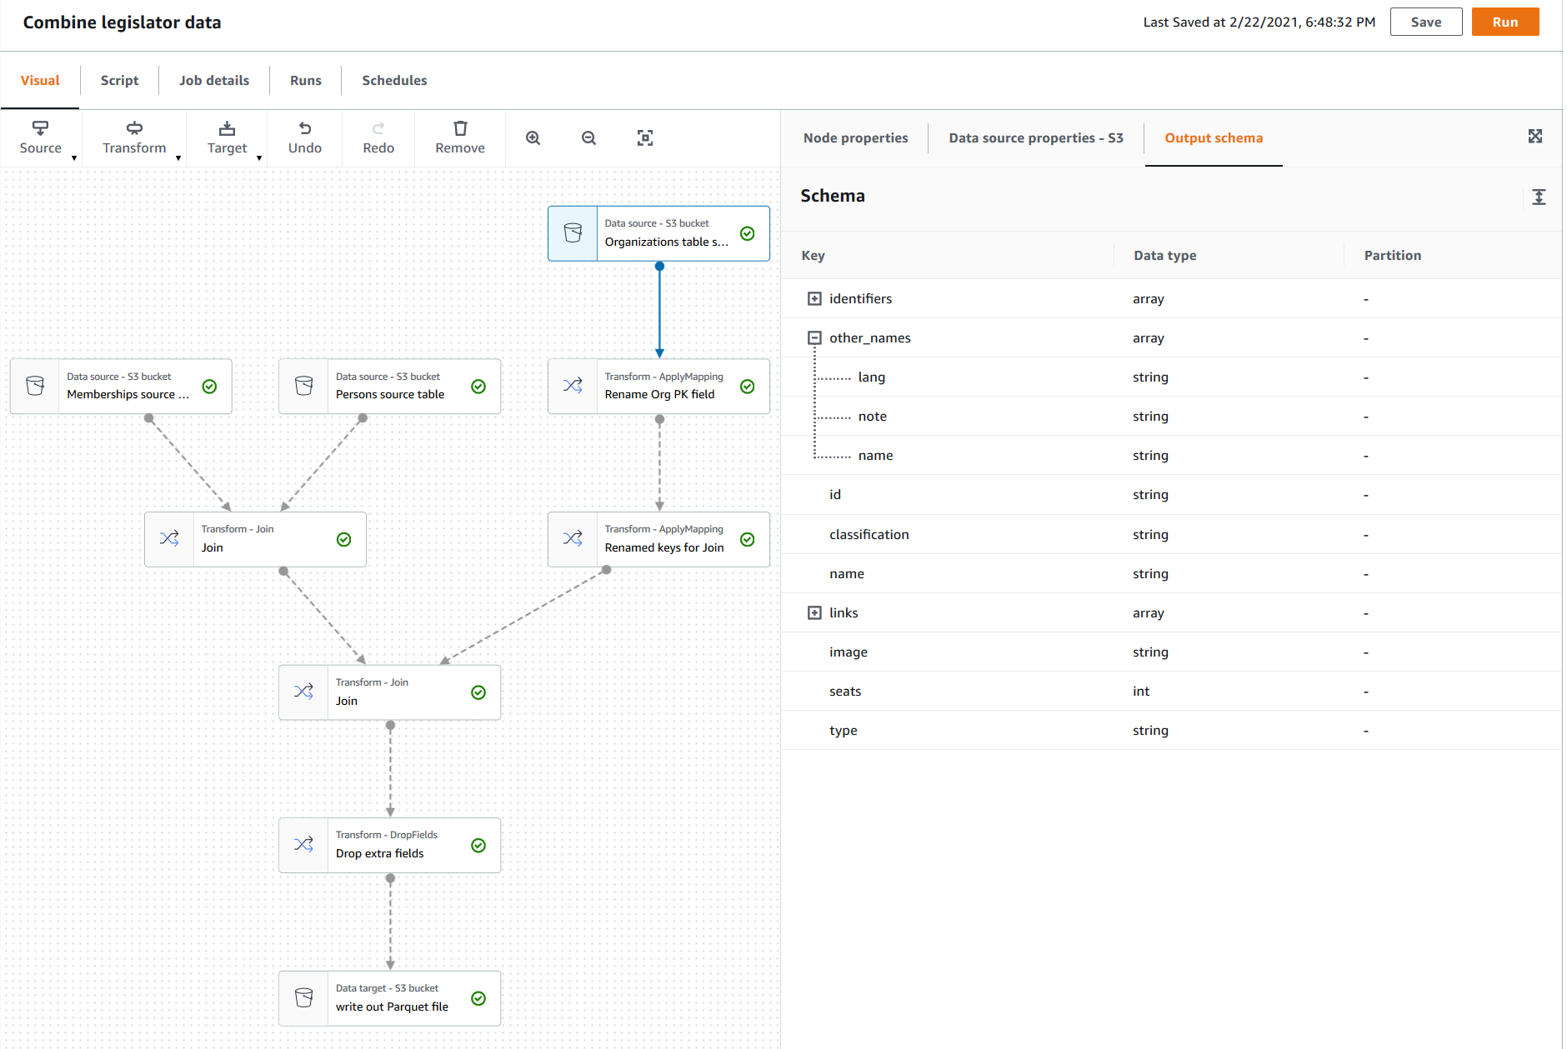The width and height of the screenshot is (1567, 1049).
Task: Click the Data type column header
Action: pyautogui.click(x=1164, y=255)
